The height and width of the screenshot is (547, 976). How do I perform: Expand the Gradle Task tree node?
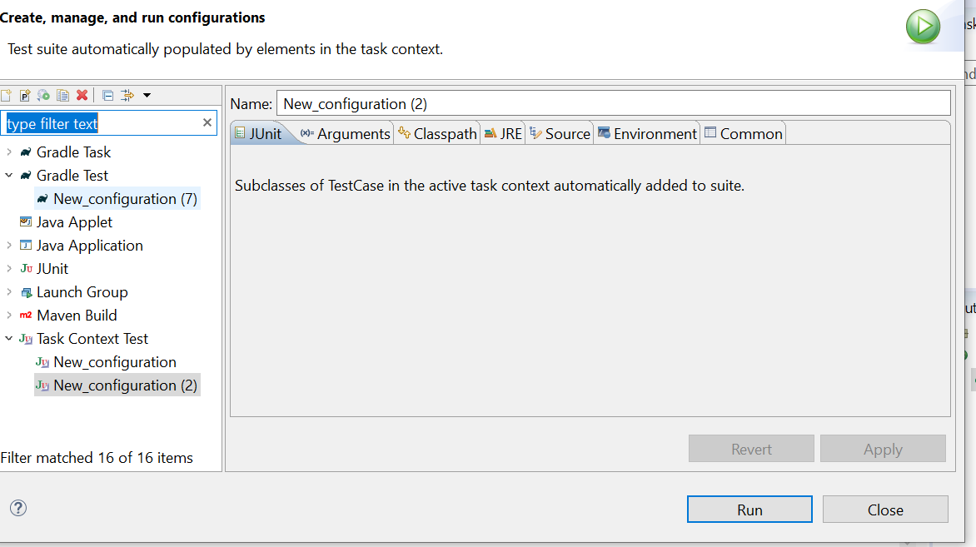click(x=9, y=152)
